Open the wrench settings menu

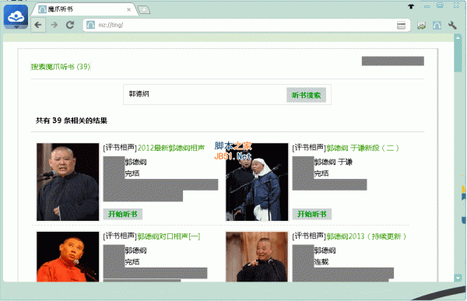(452, 26)
